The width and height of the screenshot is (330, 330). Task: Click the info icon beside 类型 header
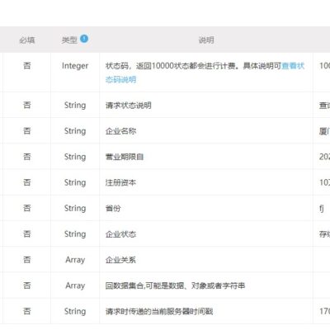tap(84, 39)
